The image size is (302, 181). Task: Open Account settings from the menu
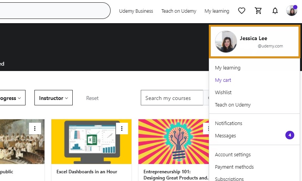(x=233, y=155)
